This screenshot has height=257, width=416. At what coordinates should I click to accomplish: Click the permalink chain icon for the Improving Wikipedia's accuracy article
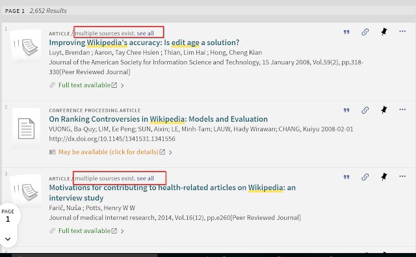pyautogui.click(x=365, y=32)
